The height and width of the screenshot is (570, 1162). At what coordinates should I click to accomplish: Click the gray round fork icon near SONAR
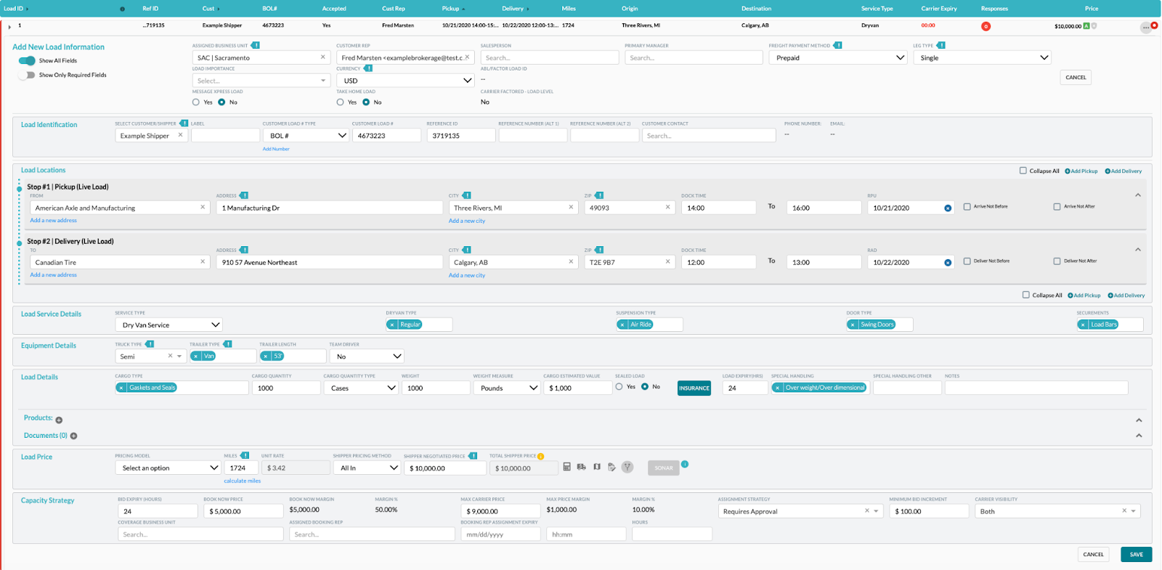click(x=627, y=467)
